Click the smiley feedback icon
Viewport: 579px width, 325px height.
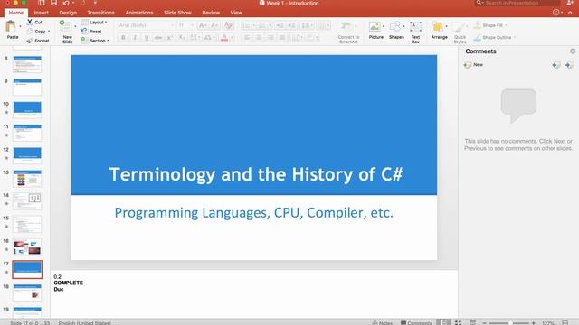pos(556,12)
